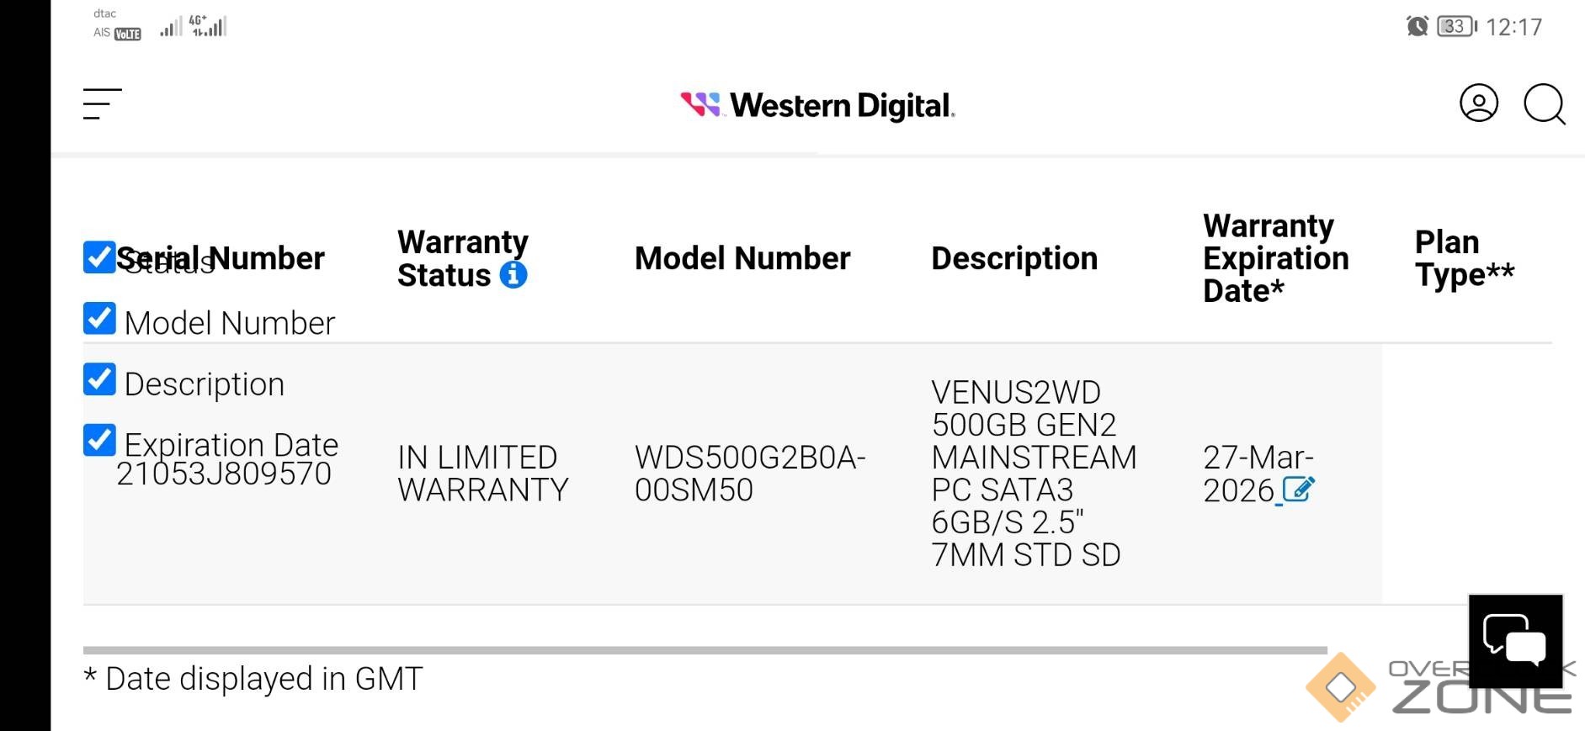Uncheck the Status column checkbox
This screenshot has width=1585, height=731.
tap(99, 257)
